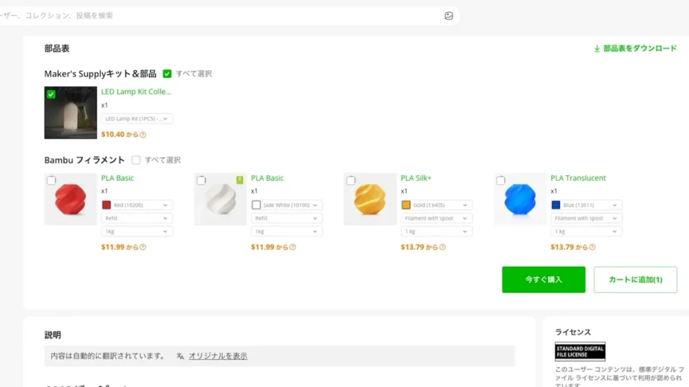Image resolution: width=689 pixels, height=387 pixels.
Task: Open the 1kg dropdown under Jade White PLA
Action: [287, 231]
